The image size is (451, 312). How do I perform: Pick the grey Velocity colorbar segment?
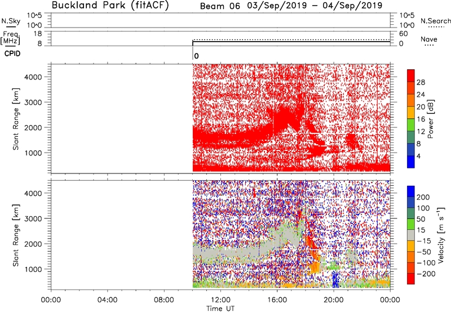(x=411, y=235)
